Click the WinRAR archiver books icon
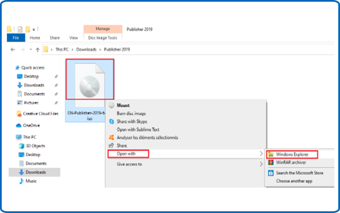 click(x=271, y=162)
